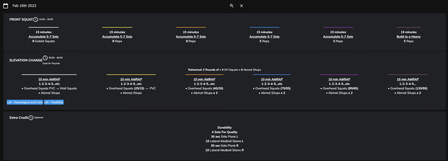Viewport: 448px width, 161px height.
Task: Select the LM - Flexibility tag
Action: (54, 102)
